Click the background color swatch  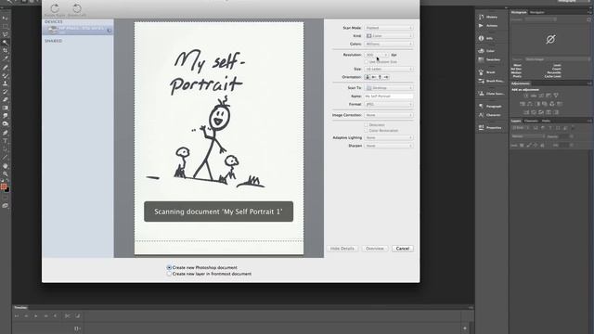(x=6, y=189)
